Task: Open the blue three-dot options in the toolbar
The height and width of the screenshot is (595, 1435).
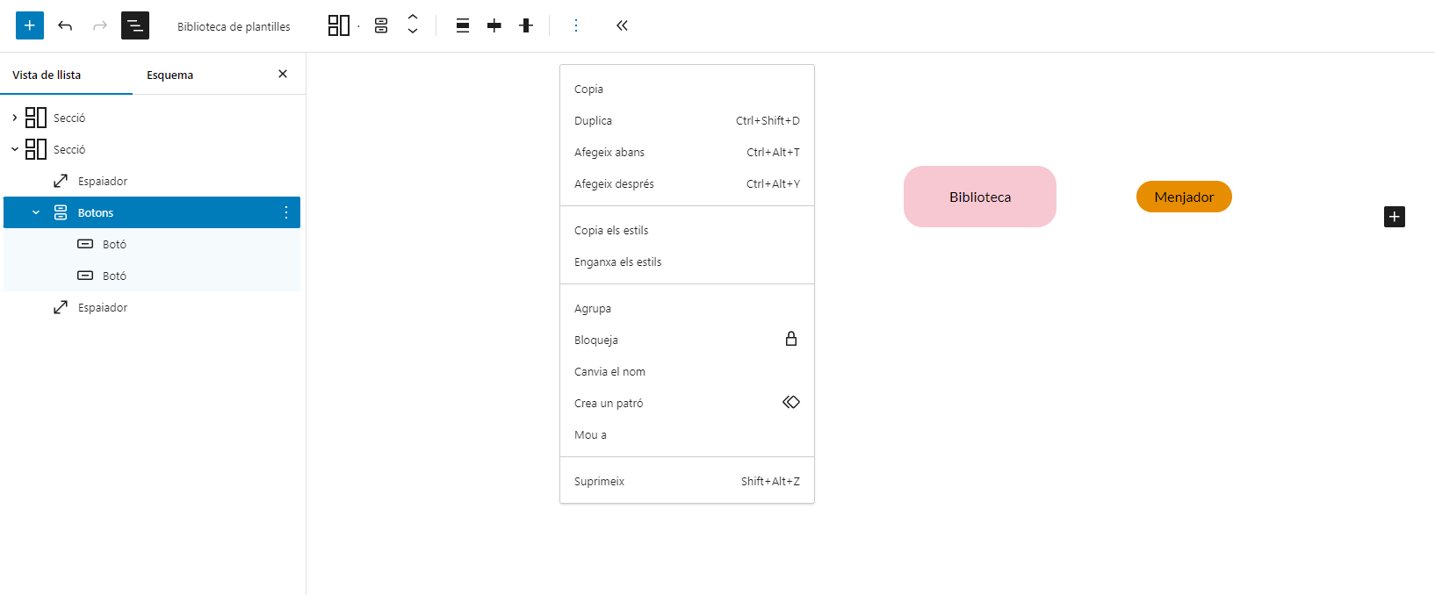Action: [x=576, y=25]
